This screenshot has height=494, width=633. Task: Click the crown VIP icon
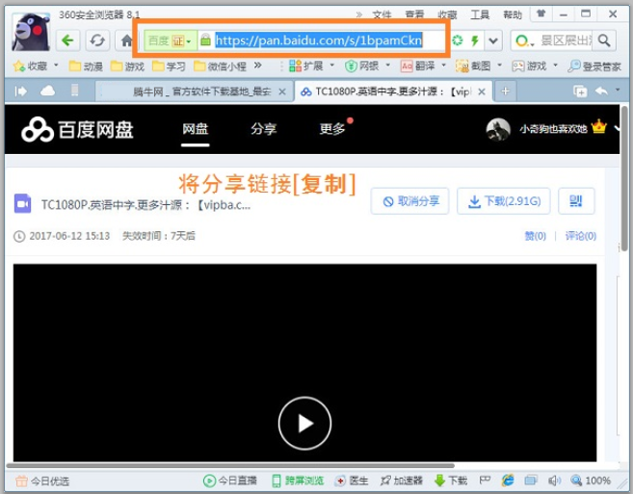click(599, 127)
